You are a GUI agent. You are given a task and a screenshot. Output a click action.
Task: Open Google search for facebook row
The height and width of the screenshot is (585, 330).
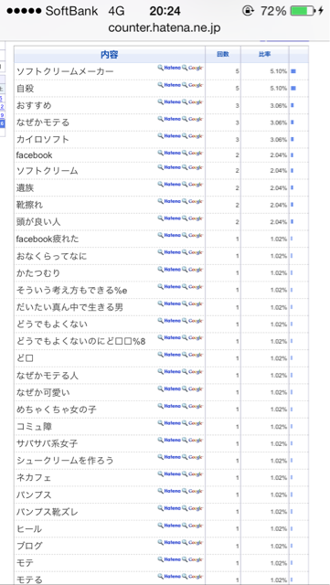click(192, 153)
